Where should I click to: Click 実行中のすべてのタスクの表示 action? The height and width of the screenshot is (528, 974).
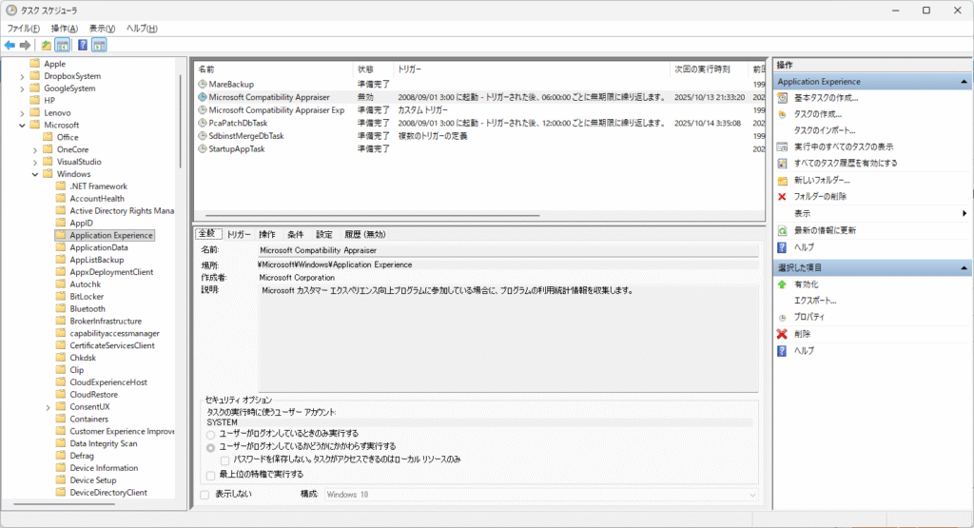coord(843,147)
